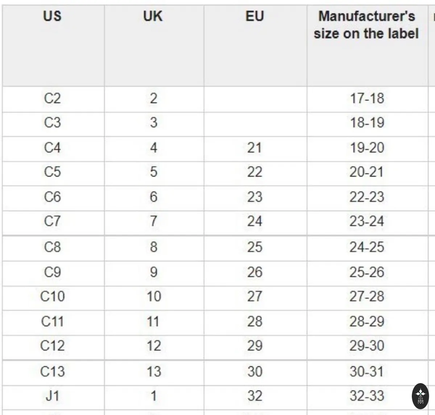Select the C2 cell in US column

pos(53,99)
